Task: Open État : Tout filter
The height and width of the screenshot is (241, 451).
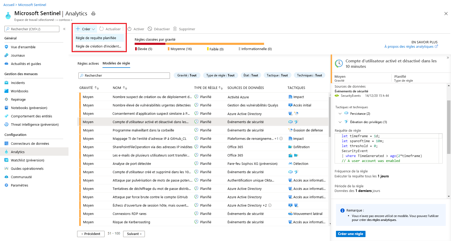Action: pos(251,75)
